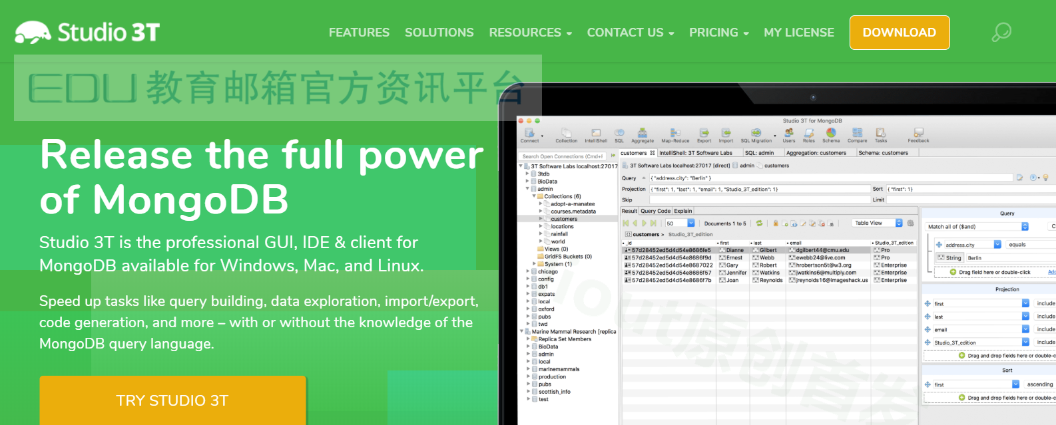Expand the BioData node under 3T Software Labs

pos(527,181)
